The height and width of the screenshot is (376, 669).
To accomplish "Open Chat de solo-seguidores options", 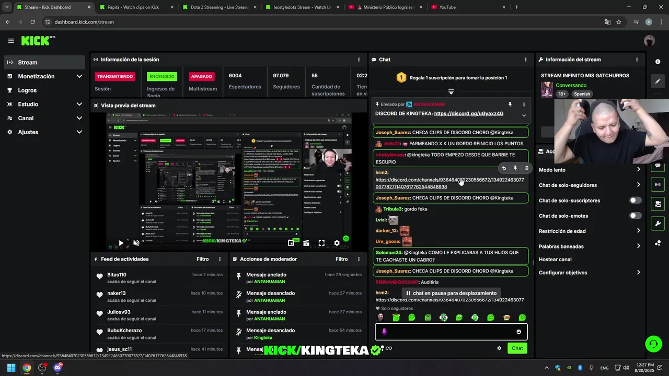I will (x=590, y=185).
